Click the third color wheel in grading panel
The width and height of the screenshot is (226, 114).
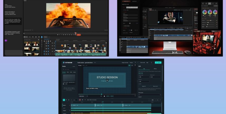click(215, 12)
